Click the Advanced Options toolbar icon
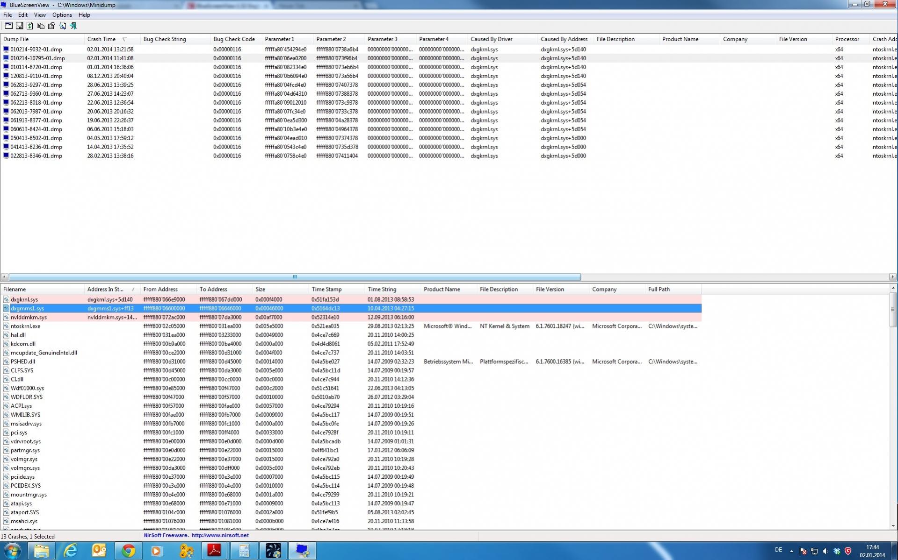This screenshot has width=898, height=560. coord(8,26)
